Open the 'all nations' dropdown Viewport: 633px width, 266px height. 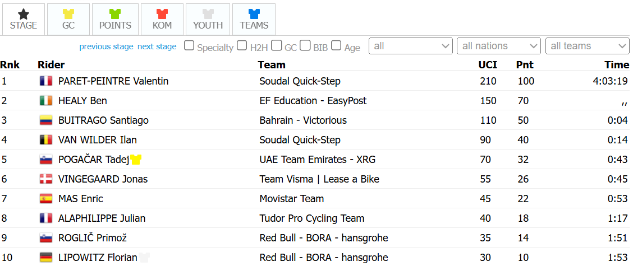[499, 46]
